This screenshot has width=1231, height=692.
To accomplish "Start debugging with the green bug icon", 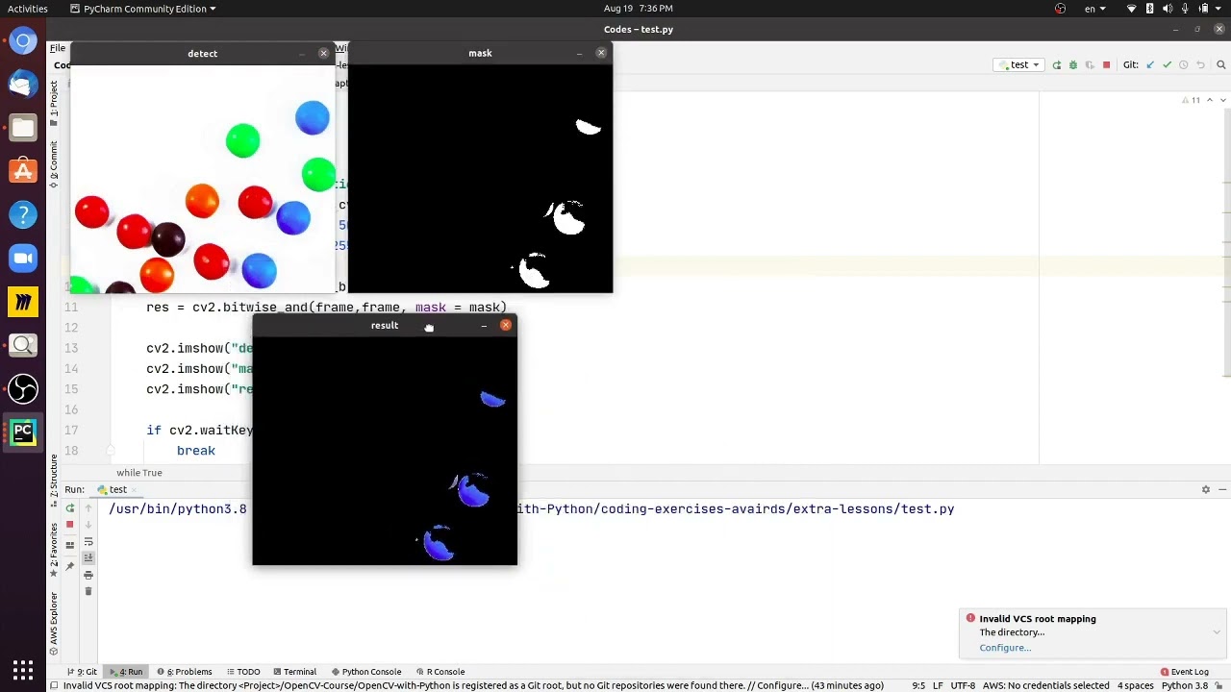I will pyautogui.click(x=1073, y=65).
